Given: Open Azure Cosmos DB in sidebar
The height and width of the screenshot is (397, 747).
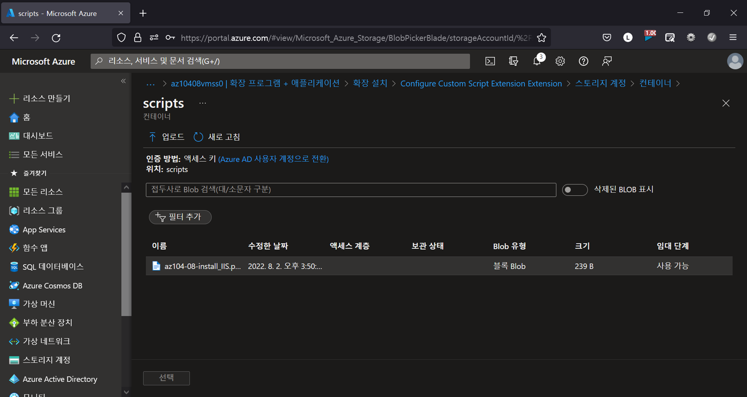Looking at the screenshot, I should pyautogui.click(x=46, y=285).
